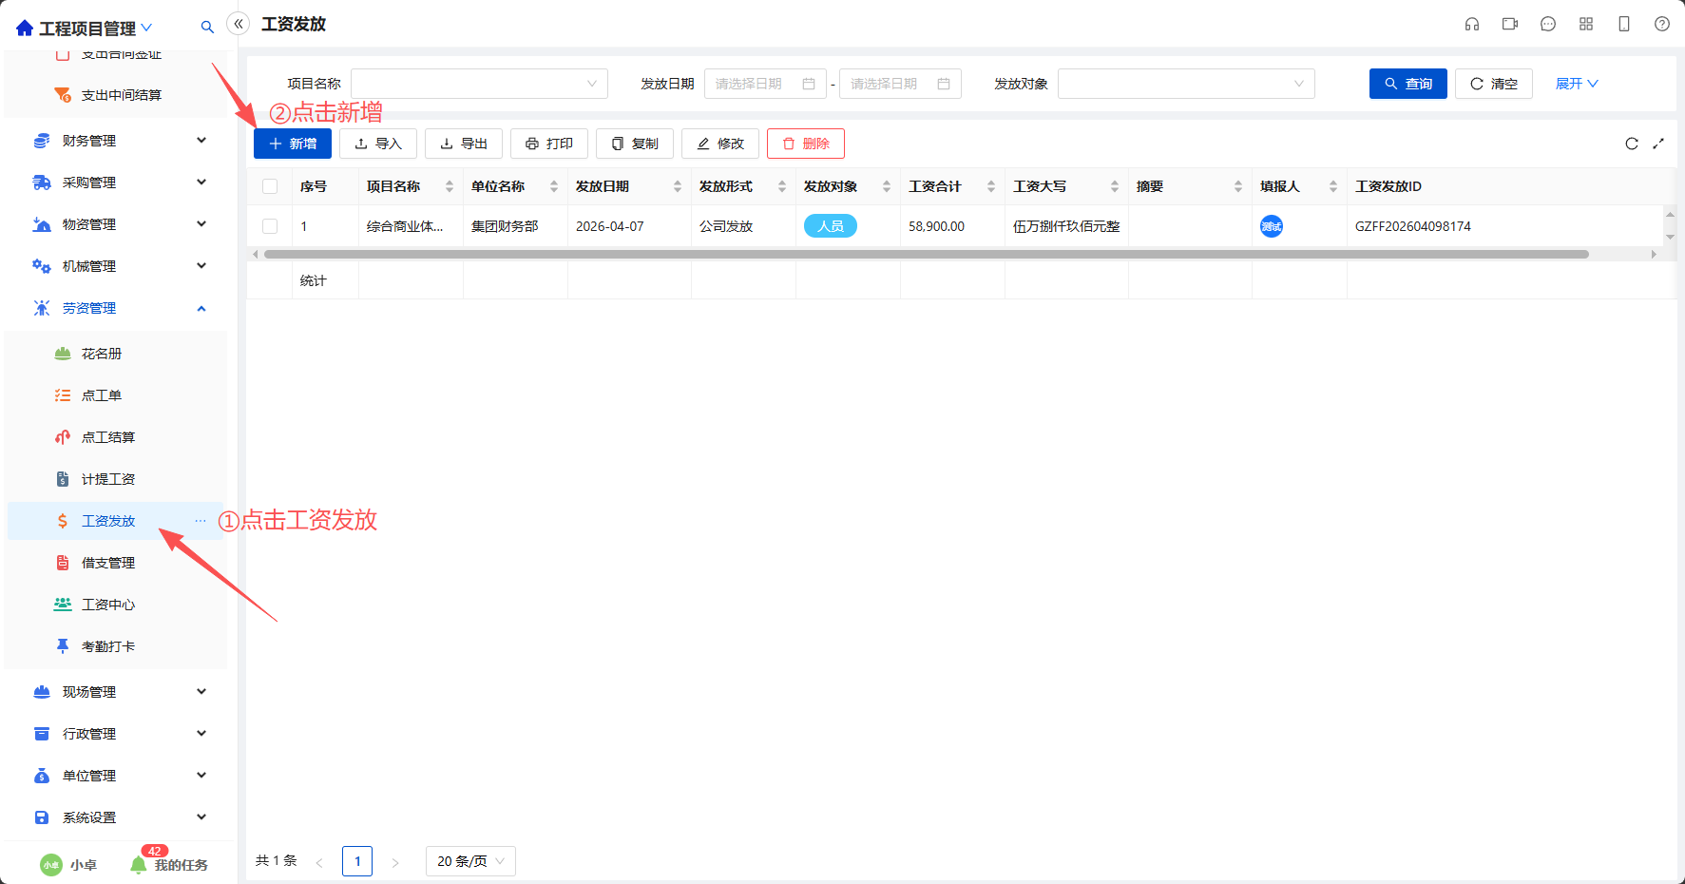Image resolution: width=1685 pixels, height=884 pixels.
Task: Sort by 单位名称 column arrows
Action: [554, 186]
